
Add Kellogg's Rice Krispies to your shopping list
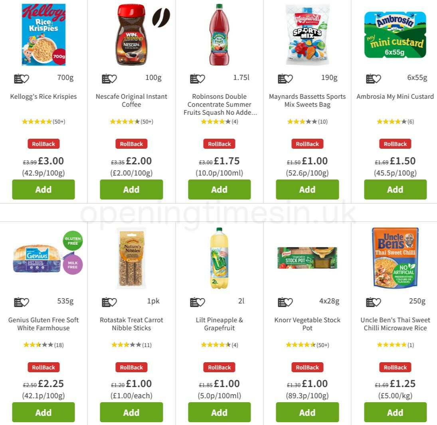coord(18,78)
